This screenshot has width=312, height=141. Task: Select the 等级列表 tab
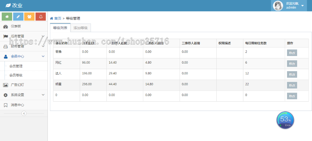pos(60,28)
